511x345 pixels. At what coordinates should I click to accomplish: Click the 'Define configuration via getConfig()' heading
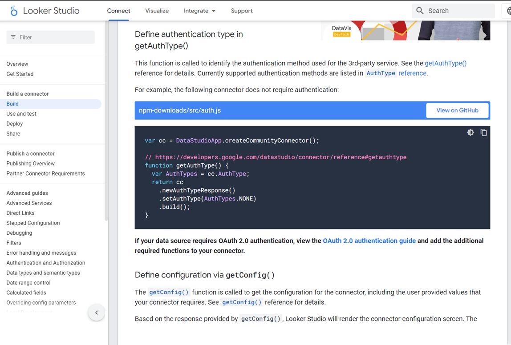(x=205, y=275)
